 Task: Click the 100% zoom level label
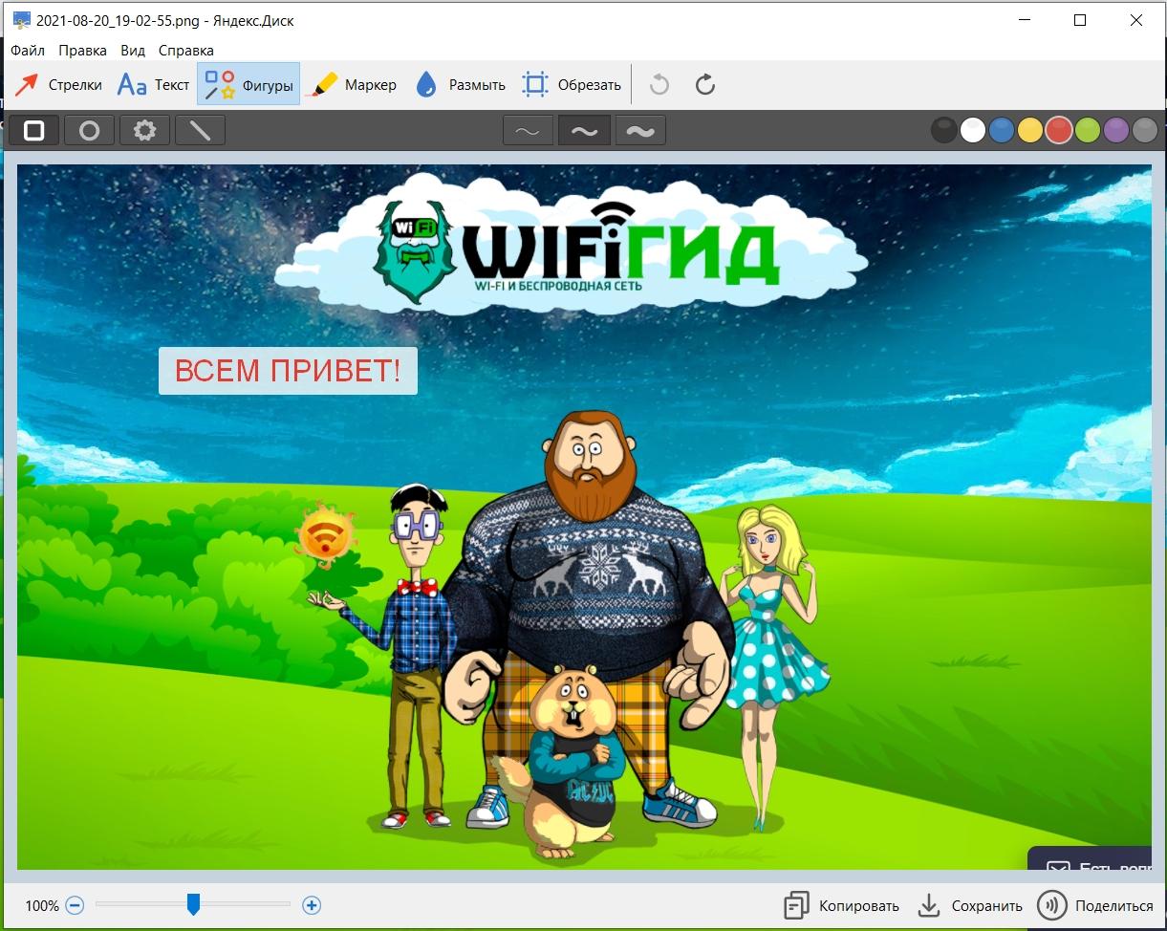[x=42, y=905]
